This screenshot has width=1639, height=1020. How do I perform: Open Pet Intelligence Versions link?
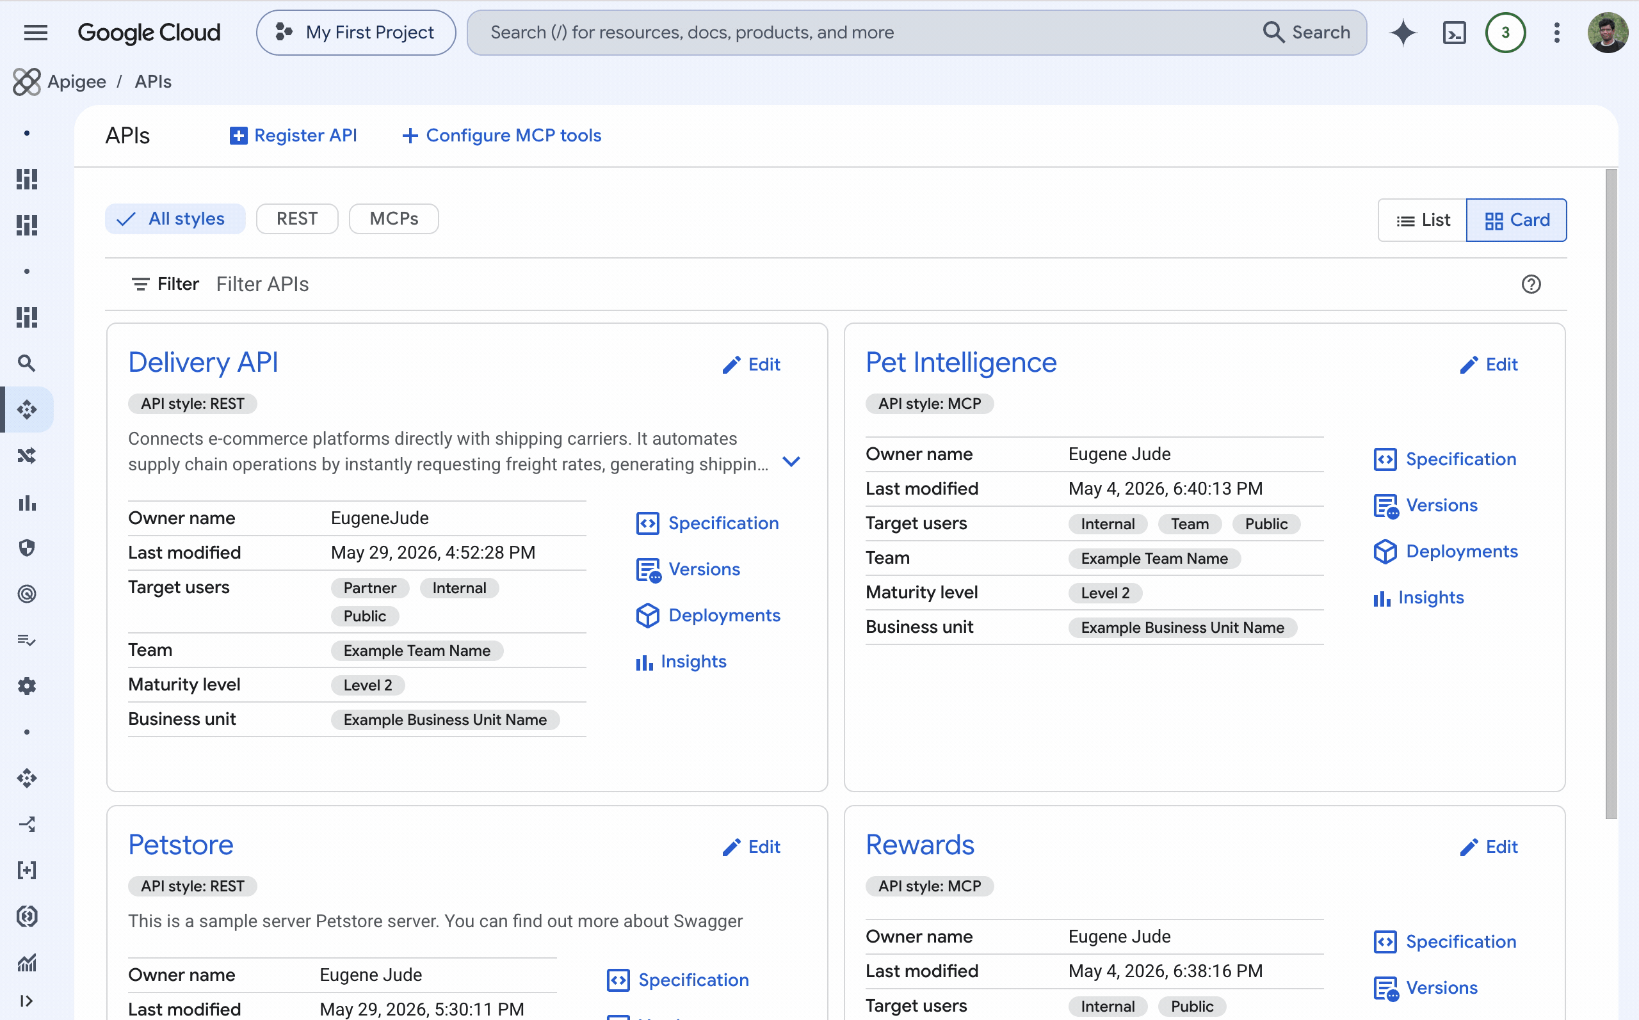click(x=1425, y=506)
